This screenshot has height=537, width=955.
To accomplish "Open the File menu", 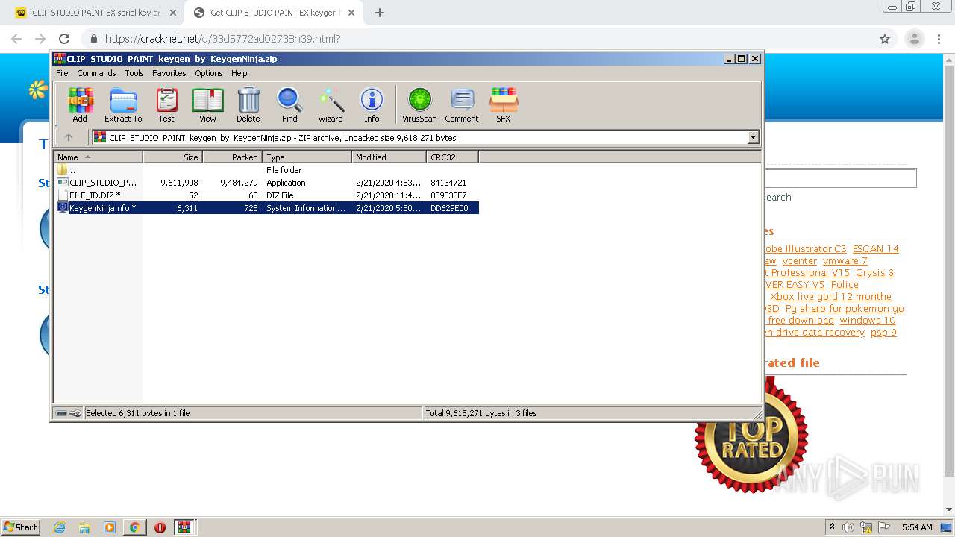I will point(62,73).
